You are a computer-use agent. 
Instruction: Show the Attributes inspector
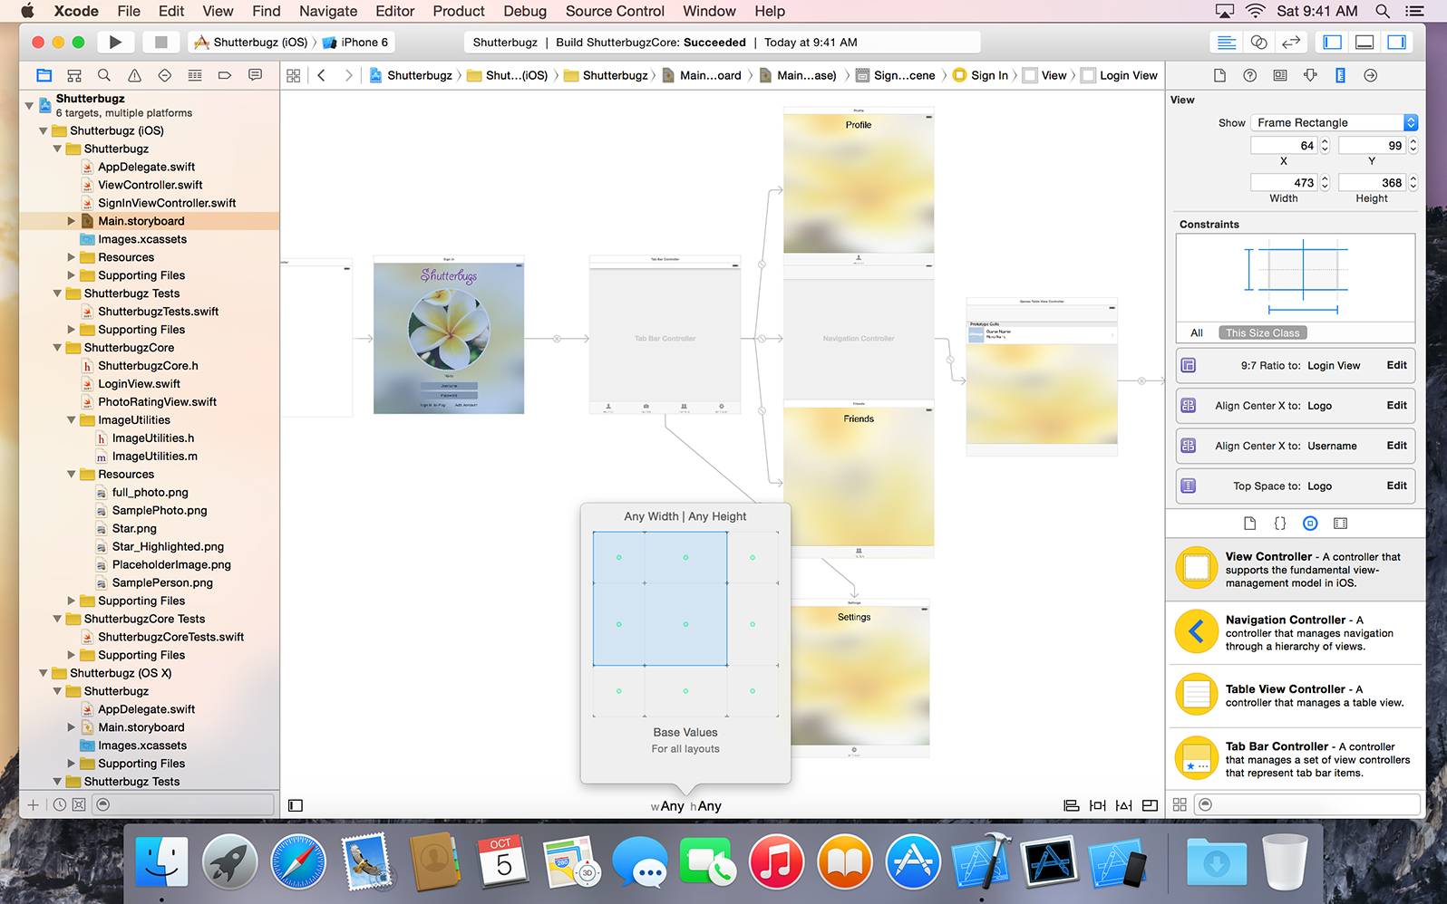(x=1310, y=75)
